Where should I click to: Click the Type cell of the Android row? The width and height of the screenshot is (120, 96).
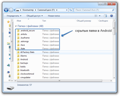click(x=51, y=59)
